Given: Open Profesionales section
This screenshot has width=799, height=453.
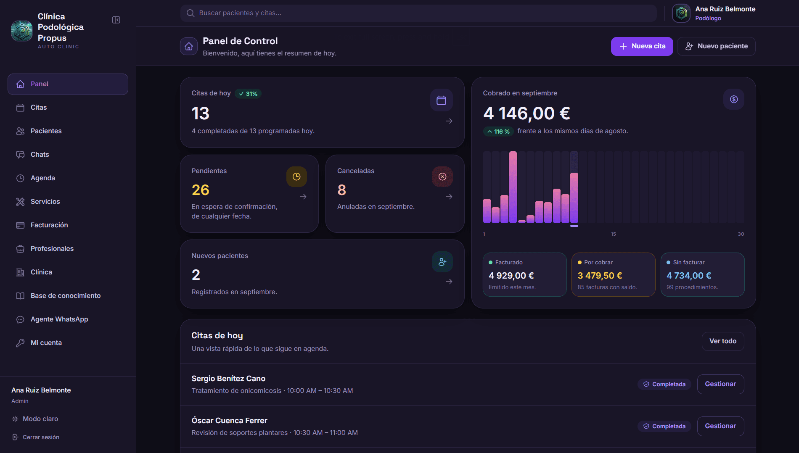Looking at the screenshot, I should pos(68,249).
